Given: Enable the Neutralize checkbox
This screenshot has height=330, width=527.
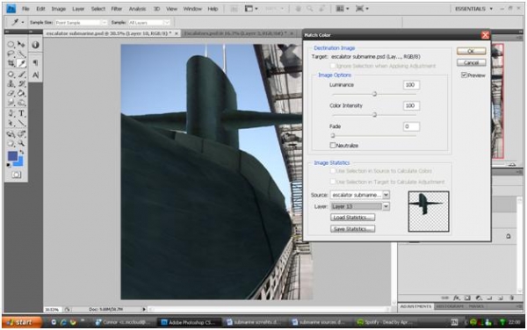Looking at the screenshot, I should coord(332,146).
